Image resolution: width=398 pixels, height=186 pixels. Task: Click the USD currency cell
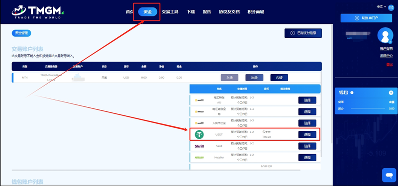click(x=126, y=78)
